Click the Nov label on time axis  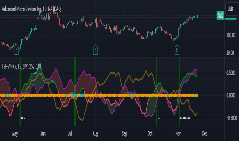tap(178, 134)
